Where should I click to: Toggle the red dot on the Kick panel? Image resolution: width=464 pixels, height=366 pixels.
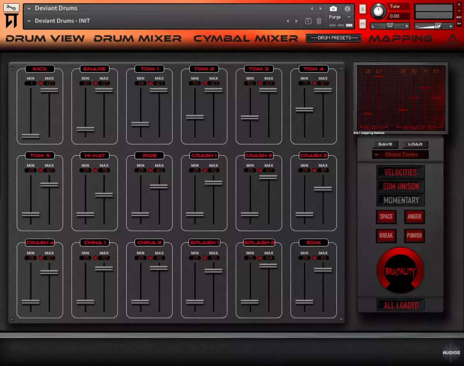point(40,83)
